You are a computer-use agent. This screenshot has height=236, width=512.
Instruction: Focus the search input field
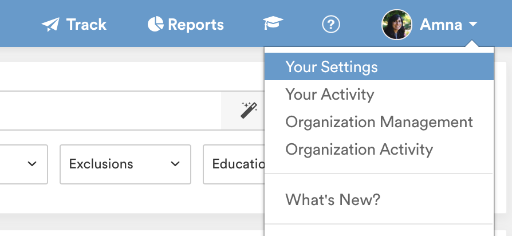[111, 111]
